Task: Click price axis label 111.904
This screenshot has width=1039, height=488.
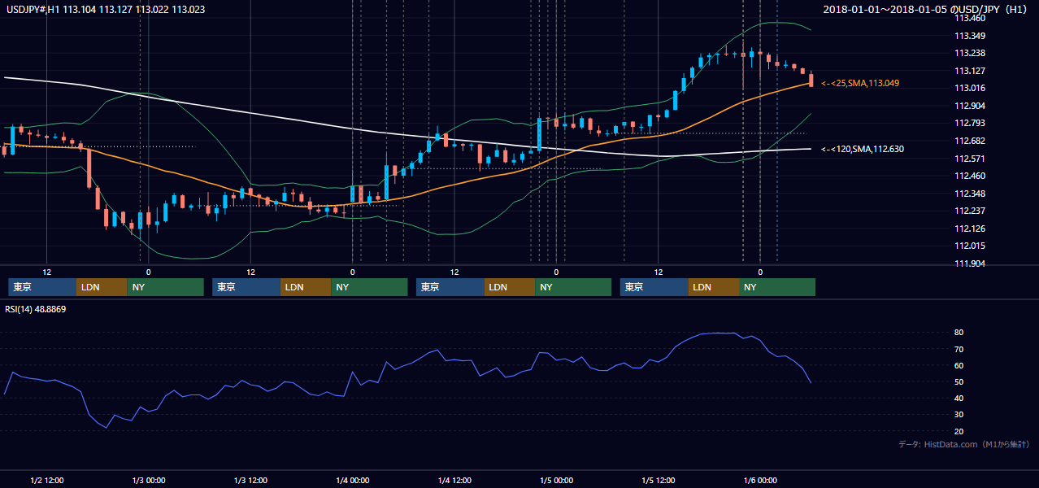Action: tap(970, 264)
